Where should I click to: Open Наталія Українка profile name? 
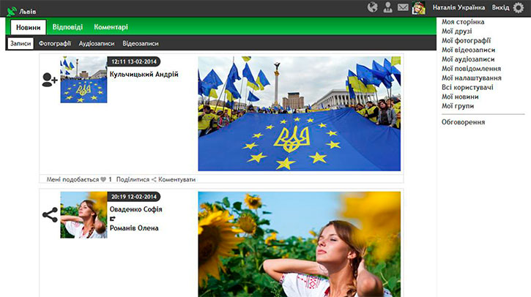point(458,7)
